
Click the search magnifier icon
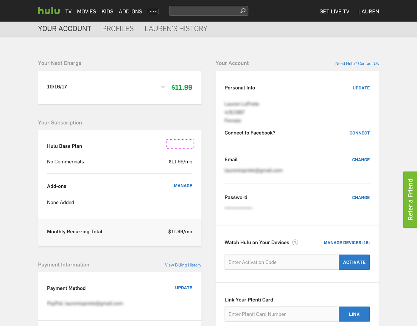click(243, 11)
